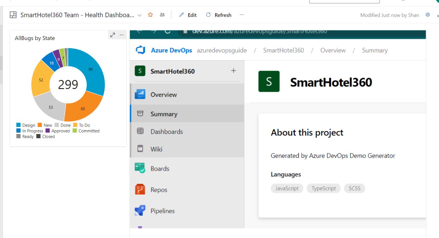This screenshot has width=439, height=238.
Task: Open the ellipsis menu next to Refresh
Action: tap(242, 15)
